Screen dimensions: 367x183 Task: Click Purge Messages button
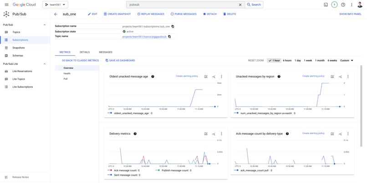point(184,14)
